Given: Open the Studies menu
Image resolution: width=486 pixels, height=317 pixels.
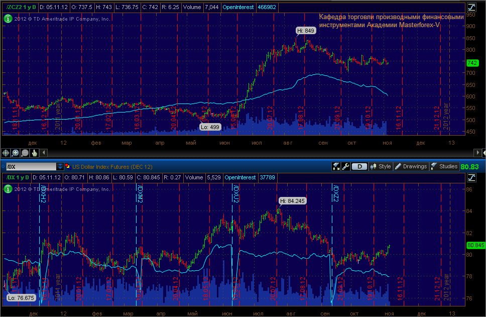Looking at the screenshot, I should pyautogui.click(x=444, y=167).
